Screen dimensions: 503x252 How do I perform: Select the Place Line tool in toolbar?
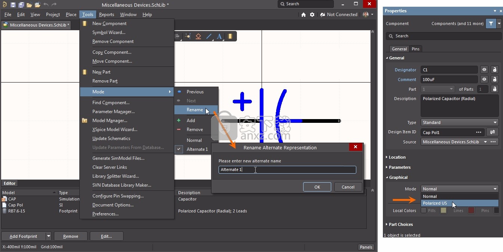click(209, 36)
